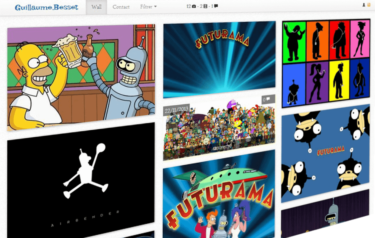The width and height of the screenshot is (375, 238).
Task: Click the camera photo count icon
Action: (x=194, y=6)
